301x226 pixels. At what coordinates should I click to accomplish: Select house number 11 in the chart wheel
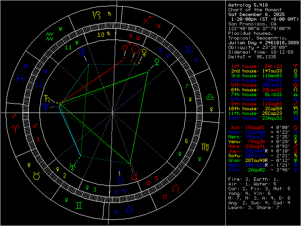[68, 48]
